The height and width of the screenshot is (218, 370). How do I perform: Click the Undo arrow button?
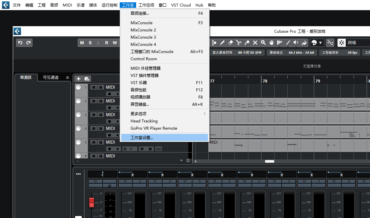20,43
